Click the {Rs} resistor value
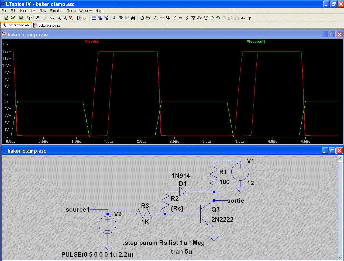The width and height of the screenshot is (344, 261). pos(177,208)
